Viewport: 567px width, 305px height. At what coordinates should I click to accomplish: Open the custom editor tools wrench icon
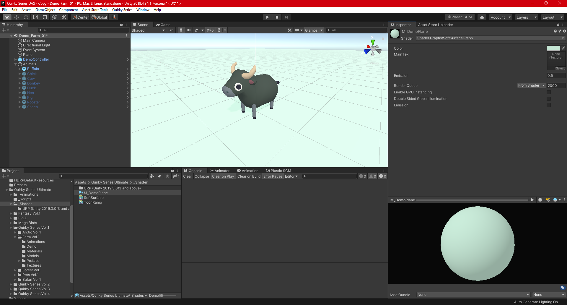[64, 17]
